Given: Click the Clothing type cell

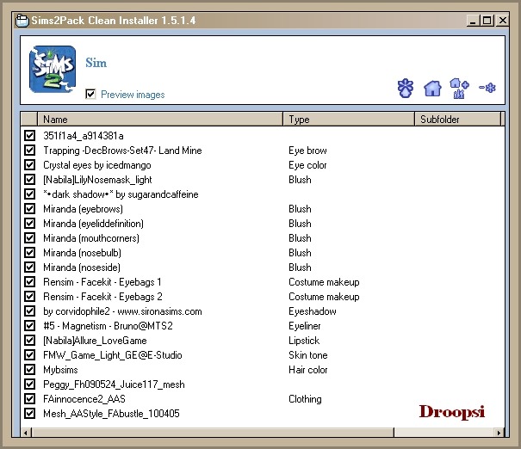Looking at the screenshot, I should [305, 399].
